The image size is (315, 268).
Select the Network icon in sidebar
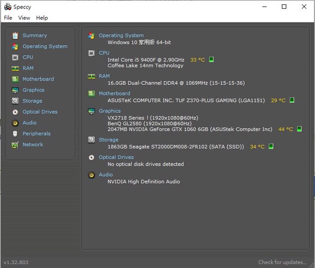(15, 144)
